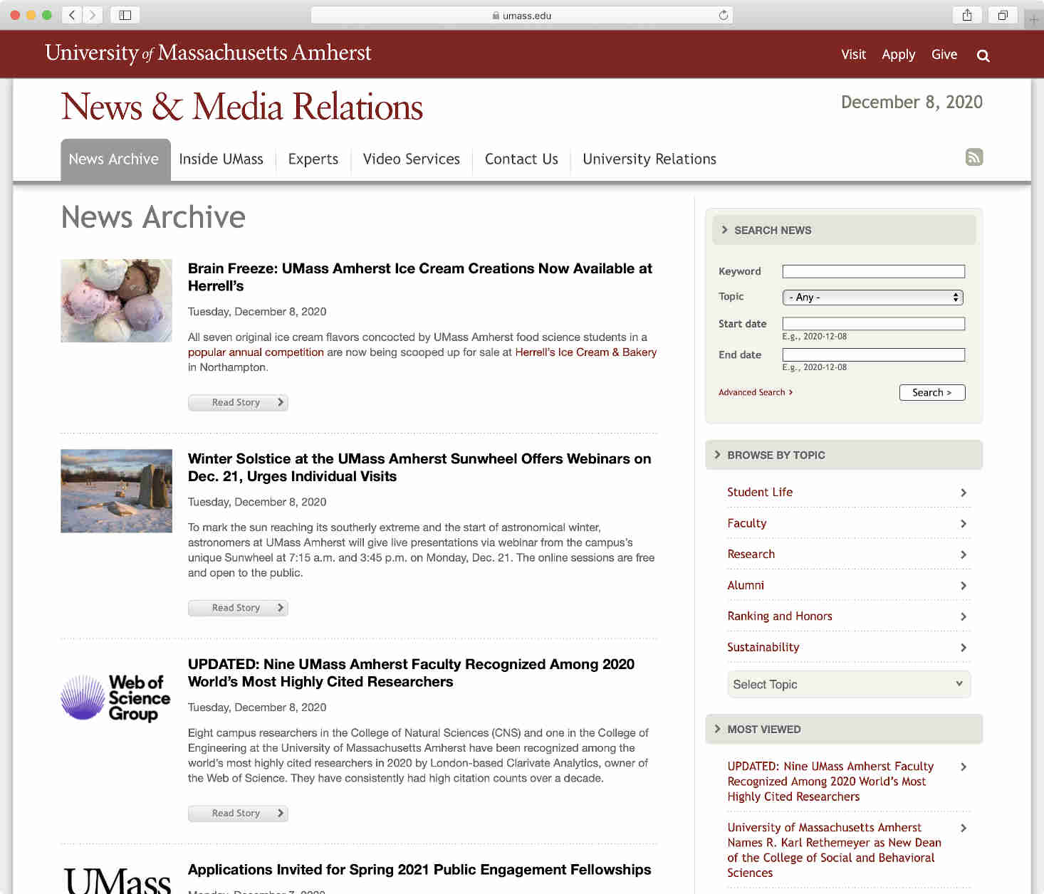Click the University of Massachusetts Amherst logo

point(208,53)
